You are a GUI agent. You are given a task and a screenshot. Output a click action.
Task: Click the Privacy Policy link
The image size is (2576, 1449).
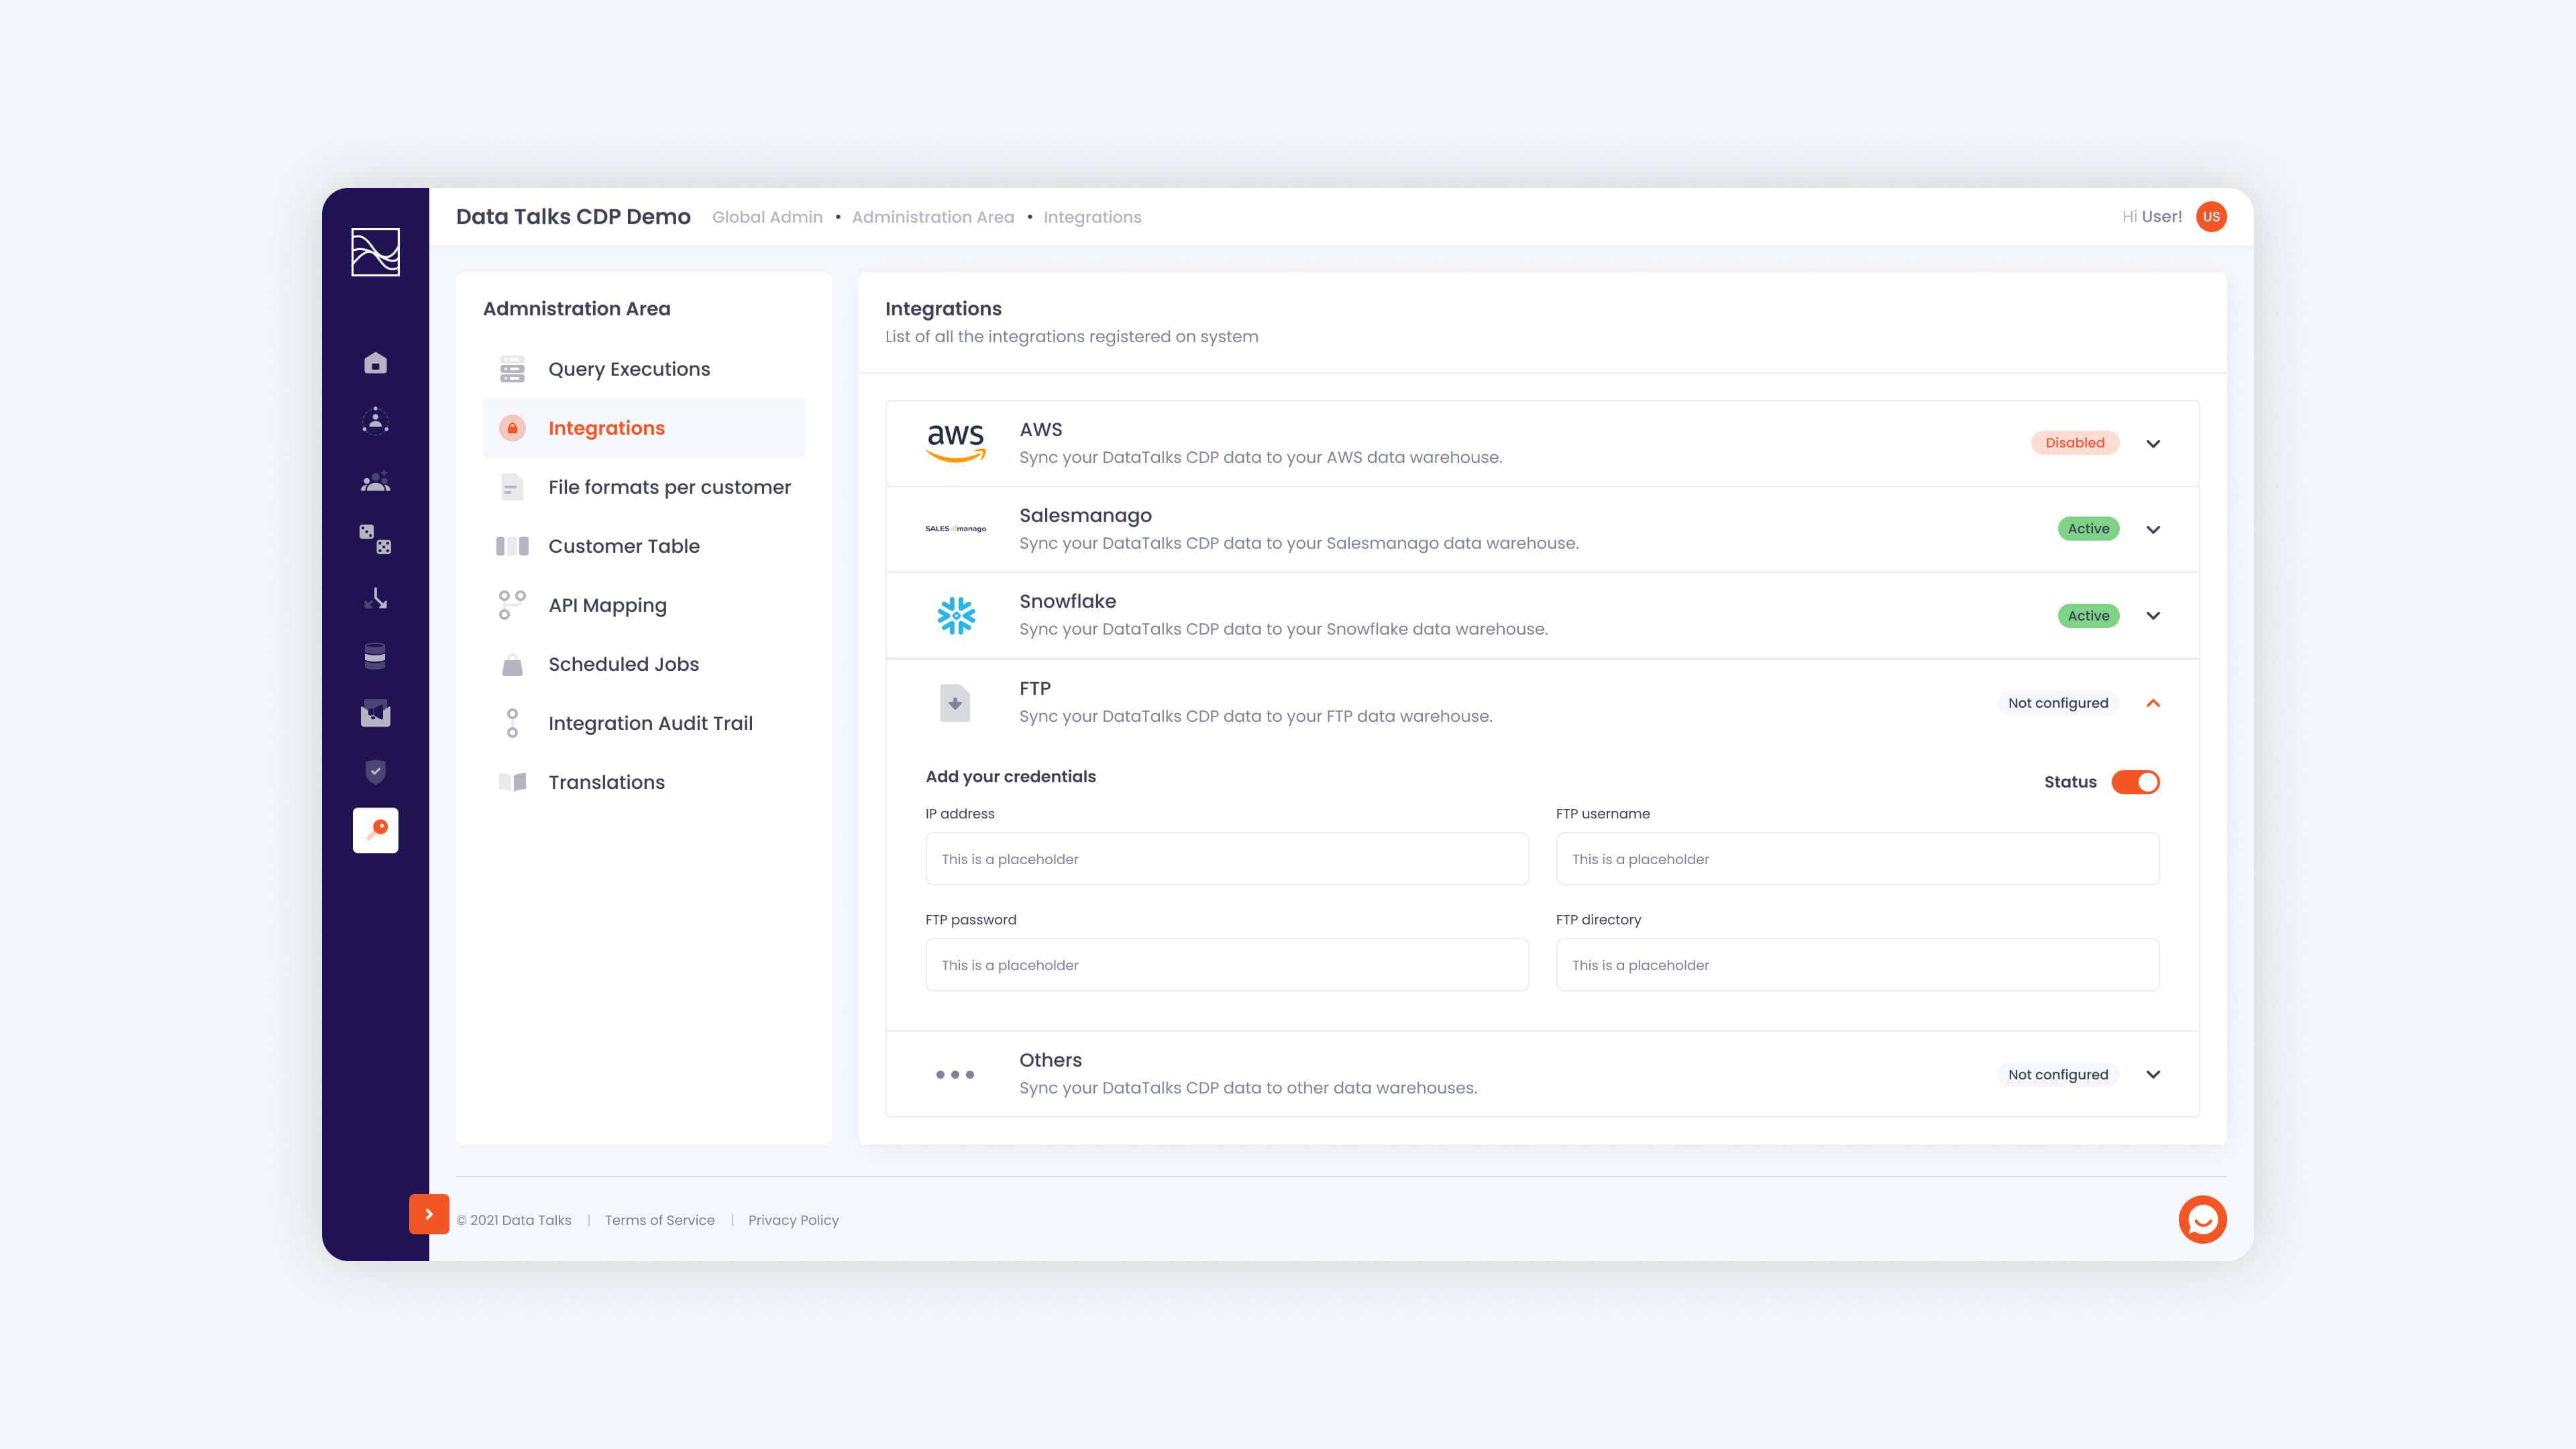(793, 1220)
